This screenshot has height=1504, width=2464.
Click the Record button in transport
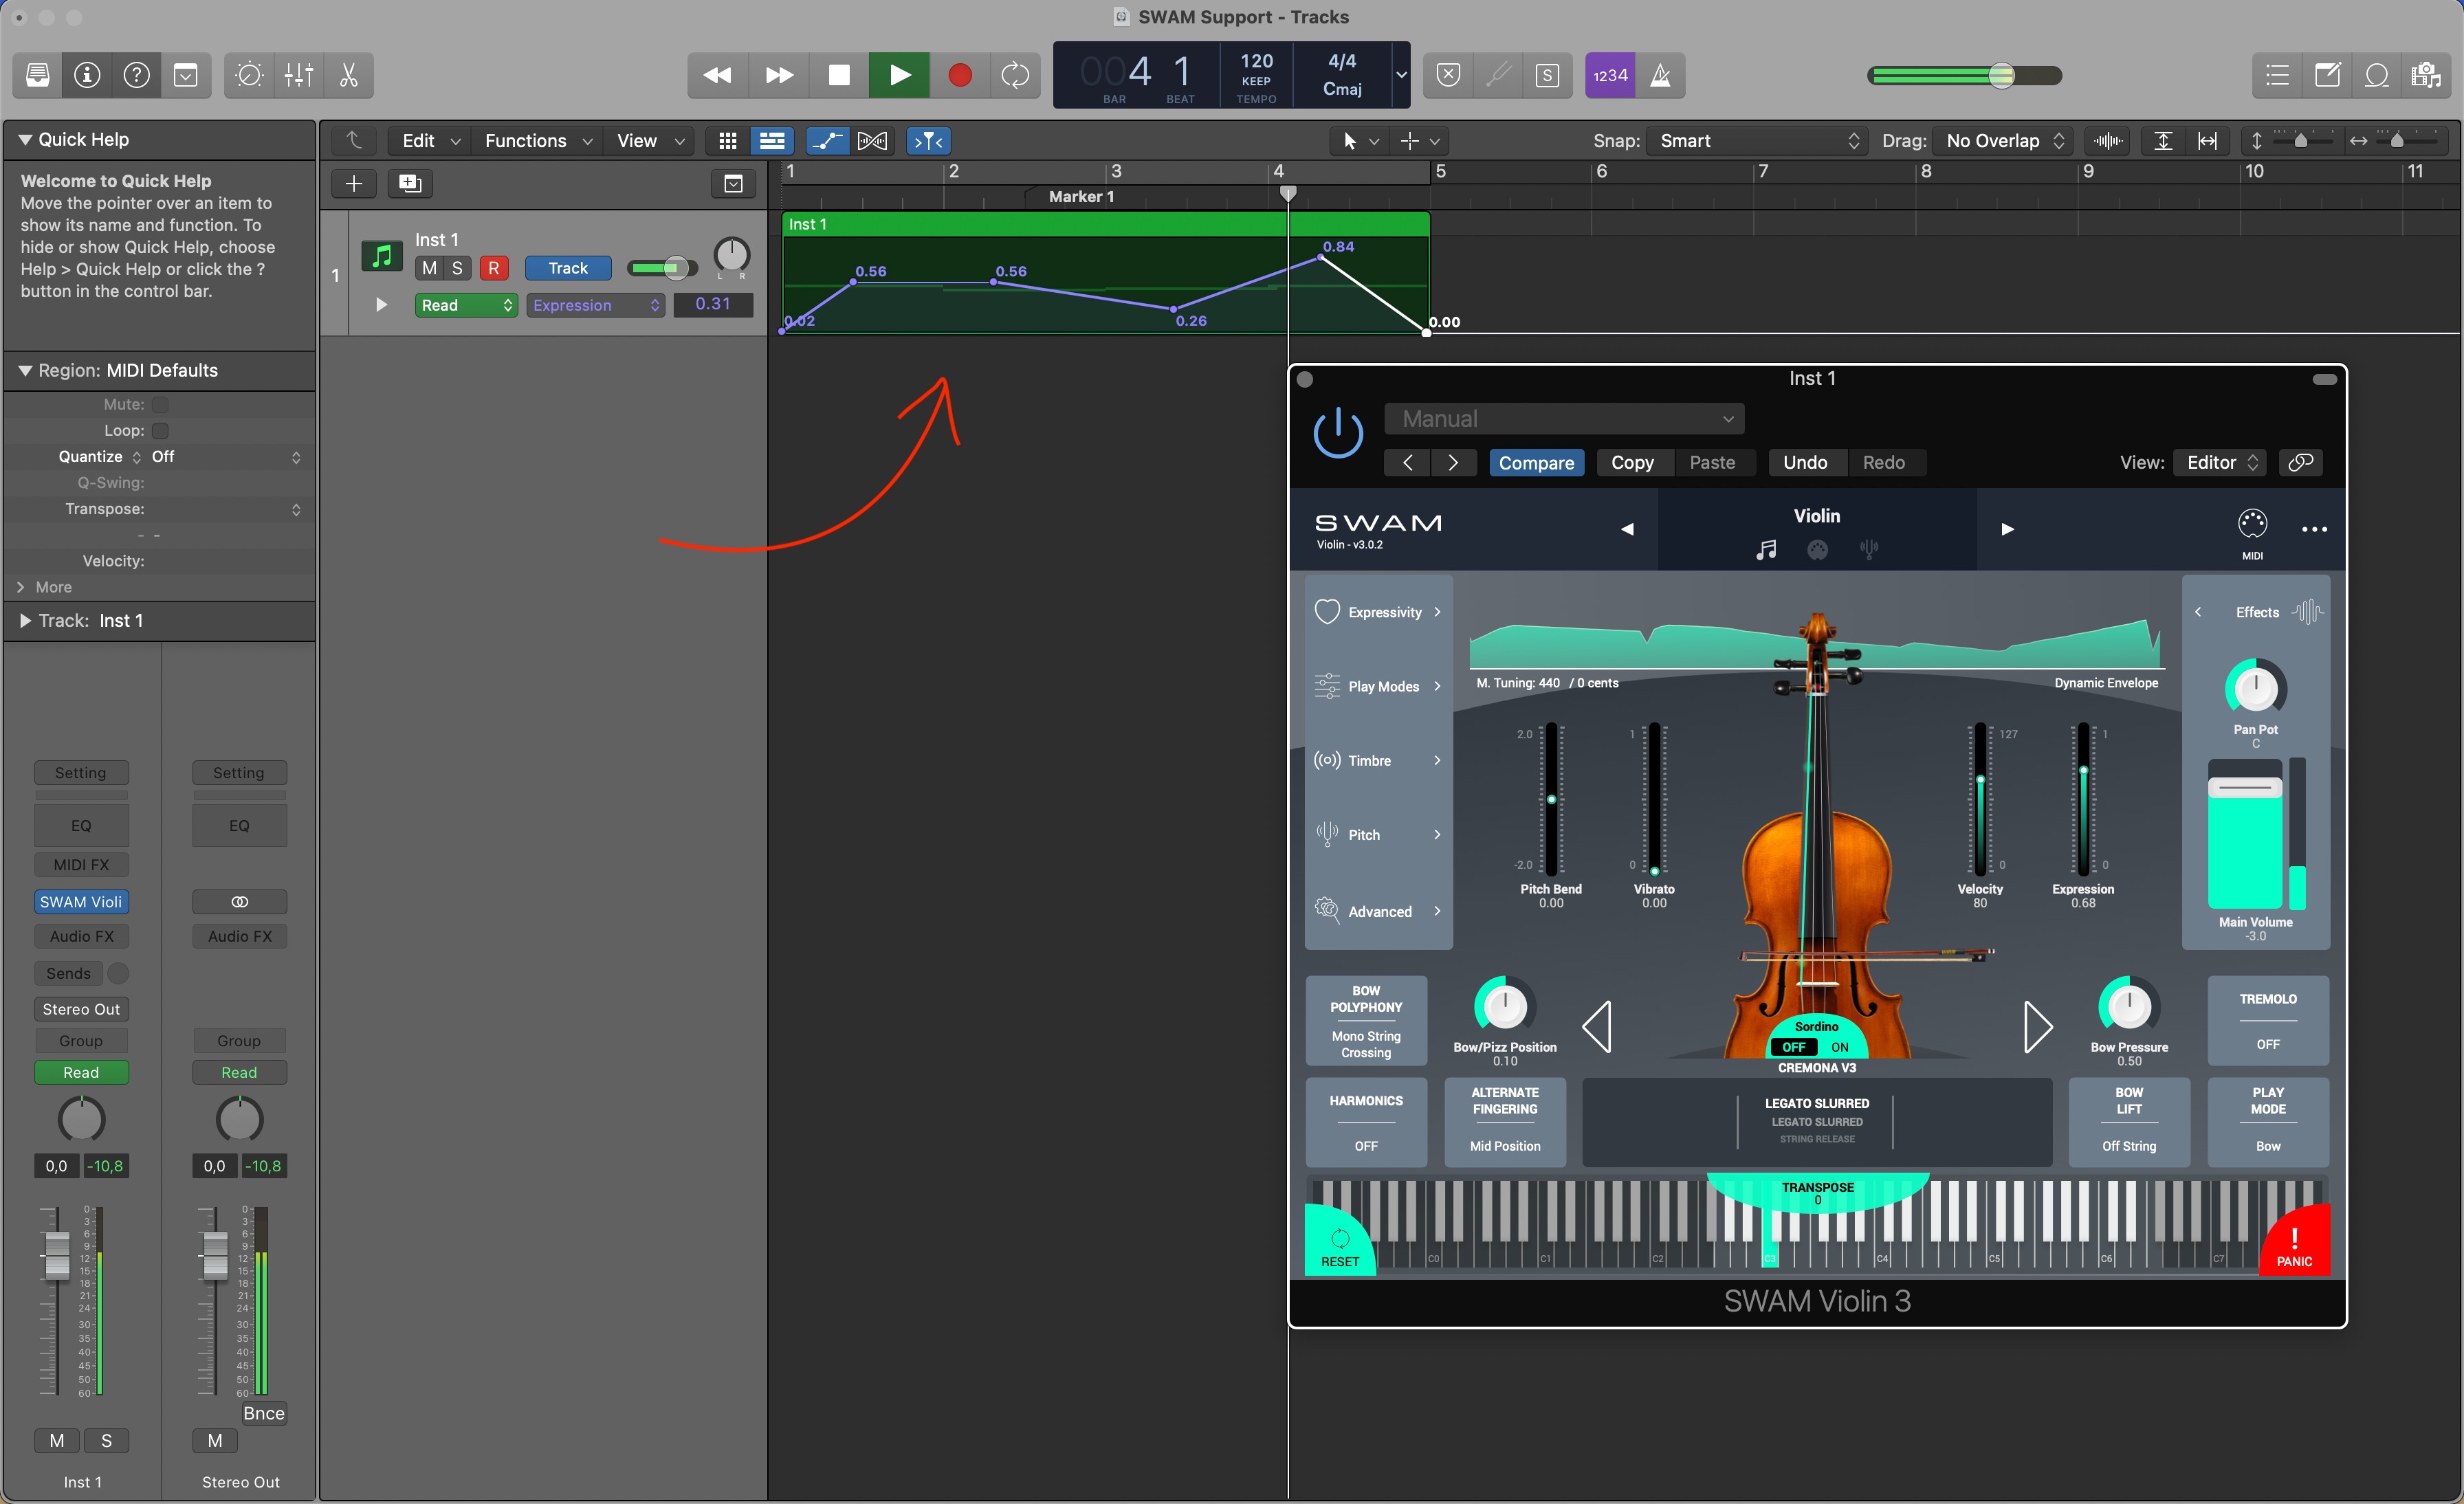click(x=959, y=75)
